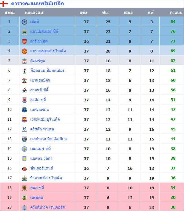Click the Everton club crest icon
This screenshot has width=184, height=211.
click(24, 110)
